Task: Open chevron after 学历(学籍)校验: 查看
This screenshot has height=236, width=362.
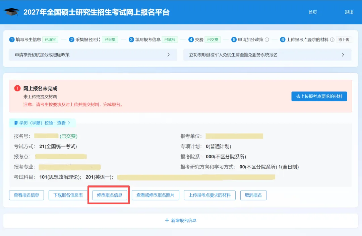Action: (69, 123)
